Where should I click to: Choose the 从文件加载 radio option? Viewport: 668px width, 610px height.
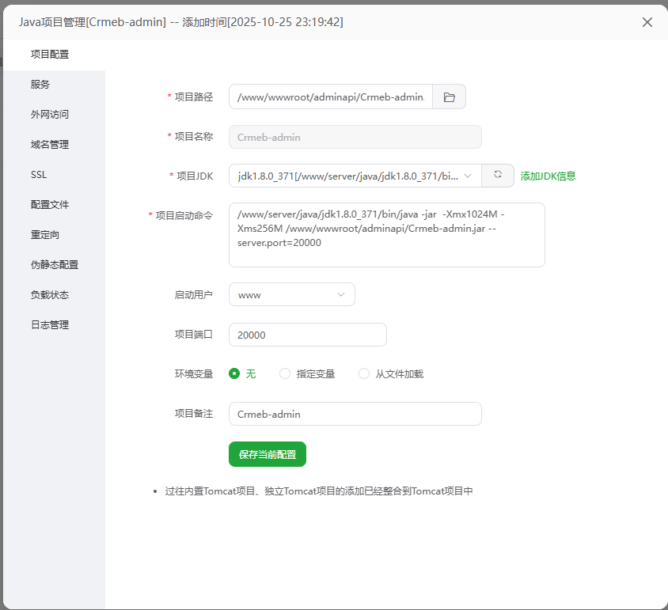click(x=364, y=373)
